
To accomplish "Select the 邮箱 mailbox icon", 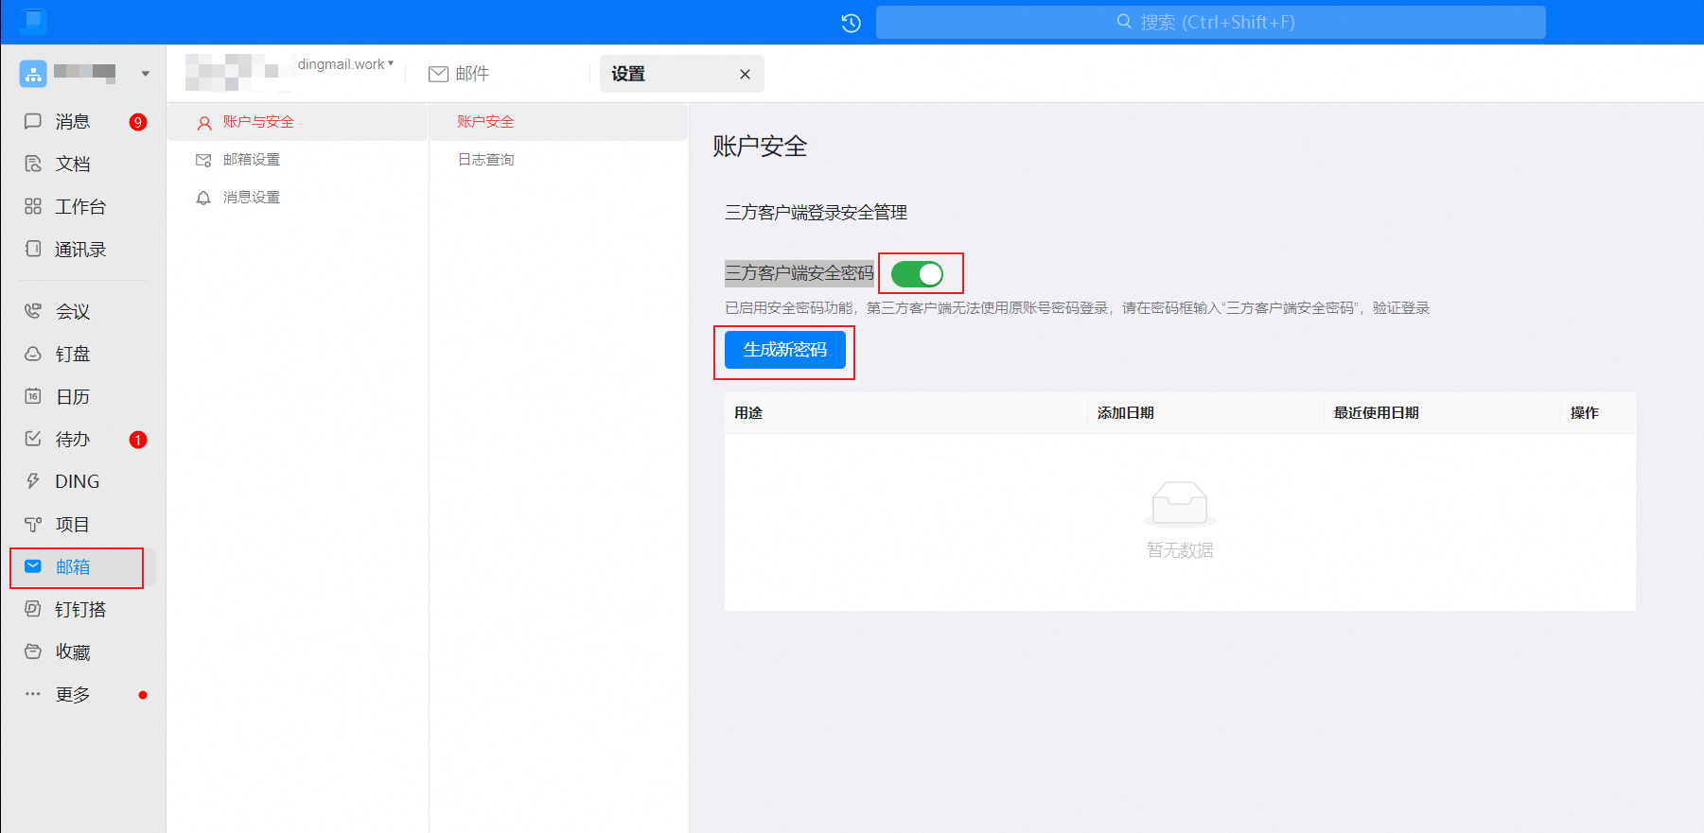I will tap(33, 566).
